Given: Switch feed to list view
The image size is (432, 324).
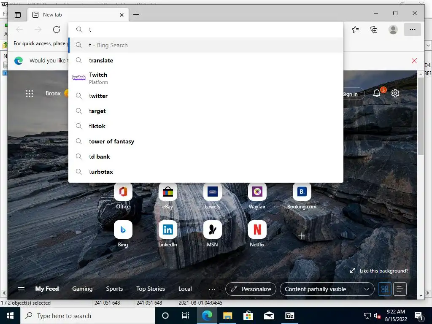Looking at the screenshot, I should [x=400, y=289].
